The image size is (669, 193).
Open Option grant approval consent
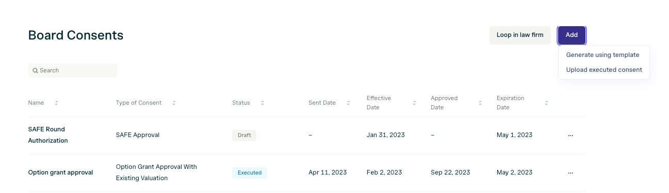(60, 172)
